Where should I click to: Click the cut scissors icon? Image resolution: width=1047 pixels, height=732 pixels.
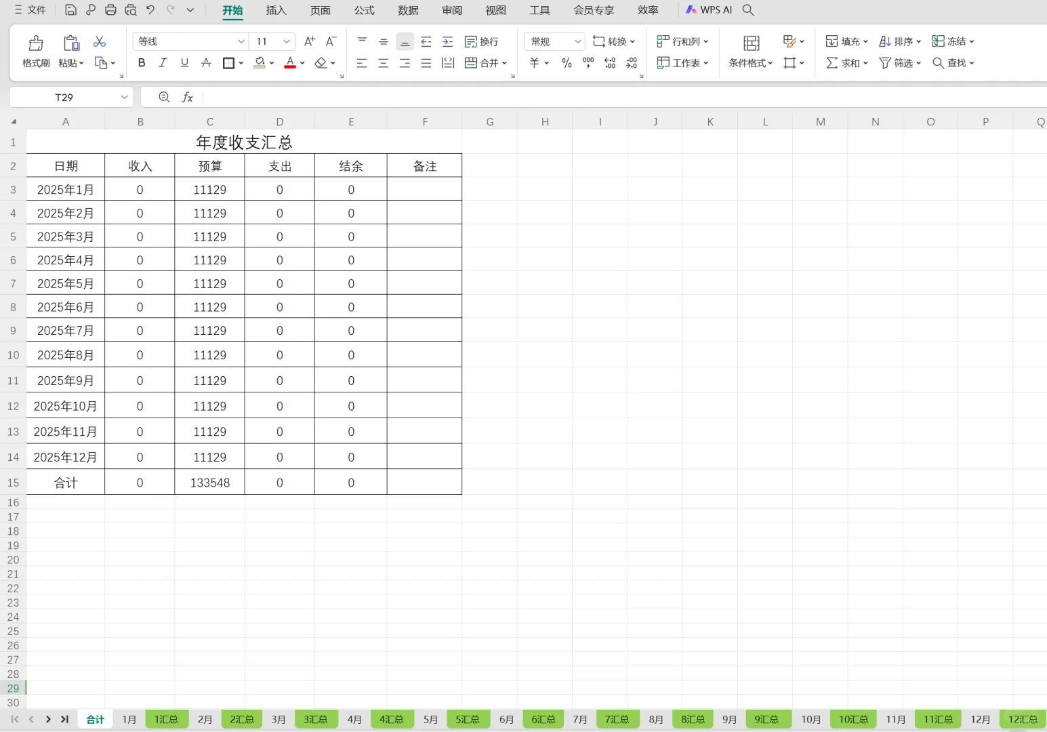pos(100,41)
